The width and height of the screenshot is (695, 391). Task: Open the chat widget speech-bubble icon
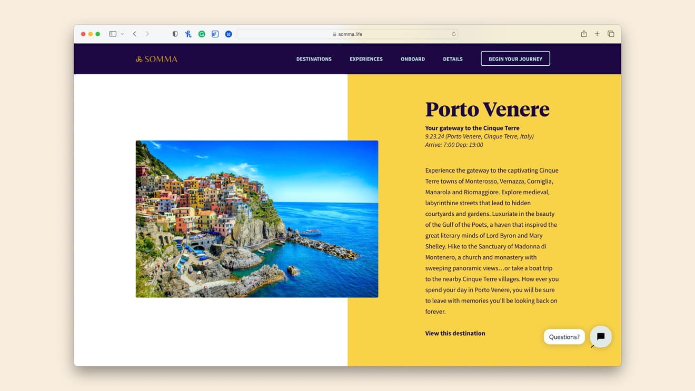coord(601,336)
